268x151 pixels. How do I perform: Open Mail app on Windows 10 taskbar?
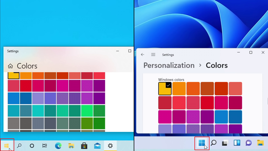tap(97, 146)
